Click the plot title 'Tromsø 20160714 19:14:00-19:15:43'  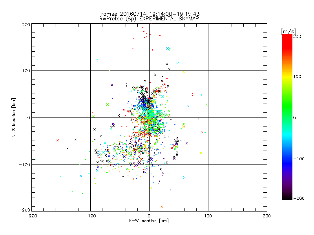(149, 14)
